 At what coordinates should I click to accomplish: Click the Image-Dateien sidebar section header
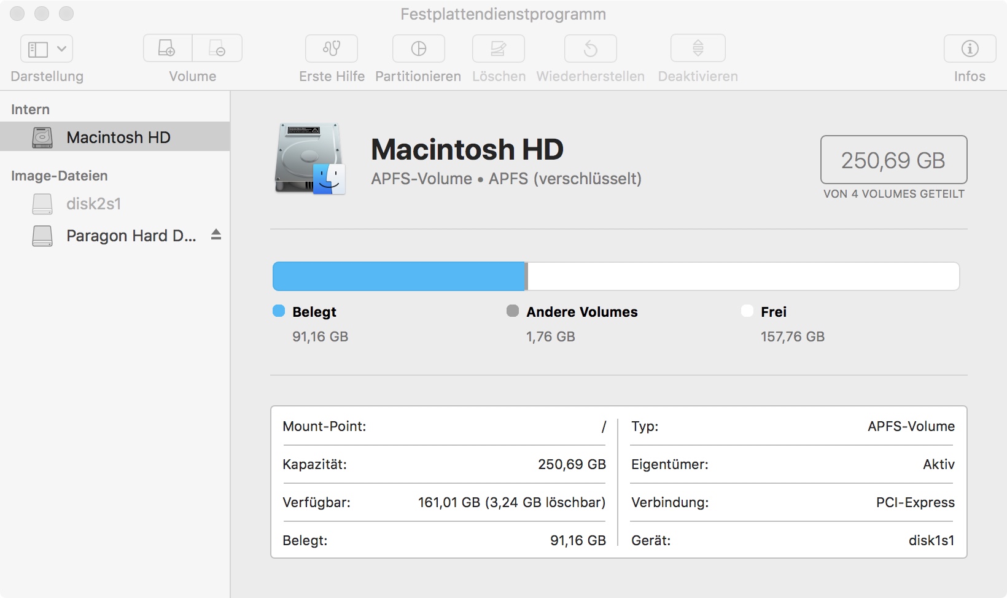[59, 176]
